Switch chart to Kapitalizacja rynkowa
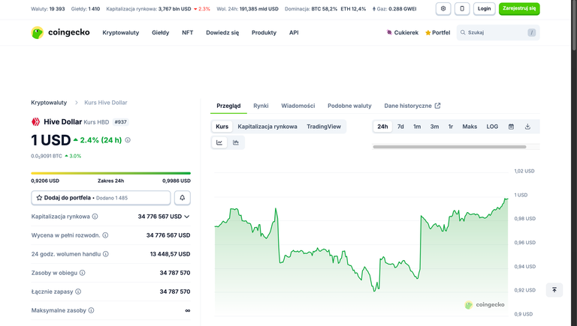The height and width of the screenshot is (326, 577). point(267,127)
